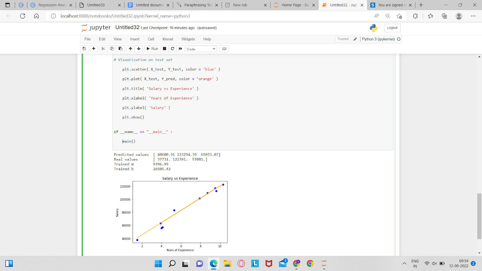Click the Salary vs Experience plot output
This screenshot has height=271, width=482.
pyautogui.click(x=172, y=214)
